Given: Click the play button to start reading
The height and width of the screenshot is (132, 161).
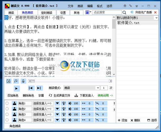Looking at the screenshot, I should (16, 88).
